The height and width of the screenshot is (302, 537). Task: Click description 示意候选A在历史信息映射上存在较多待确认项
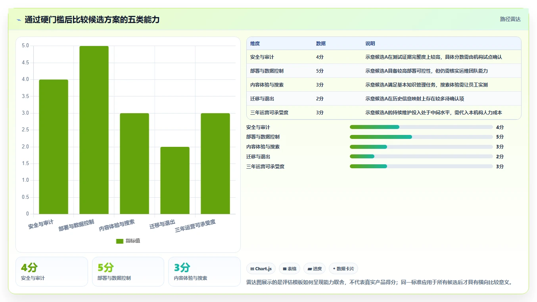(414, 99)
